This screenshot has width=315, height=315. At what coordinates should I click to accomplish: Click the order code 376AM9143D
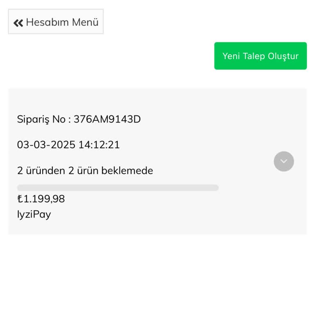107,119
